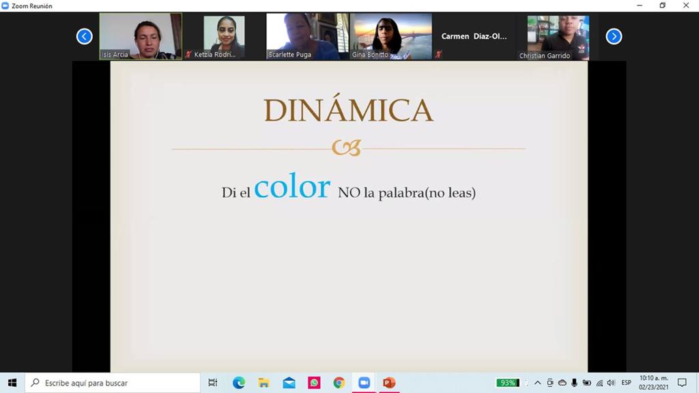Expand the hidden system tray icons
This screenshot has height=393, width=699.
[x=538, y=383]
